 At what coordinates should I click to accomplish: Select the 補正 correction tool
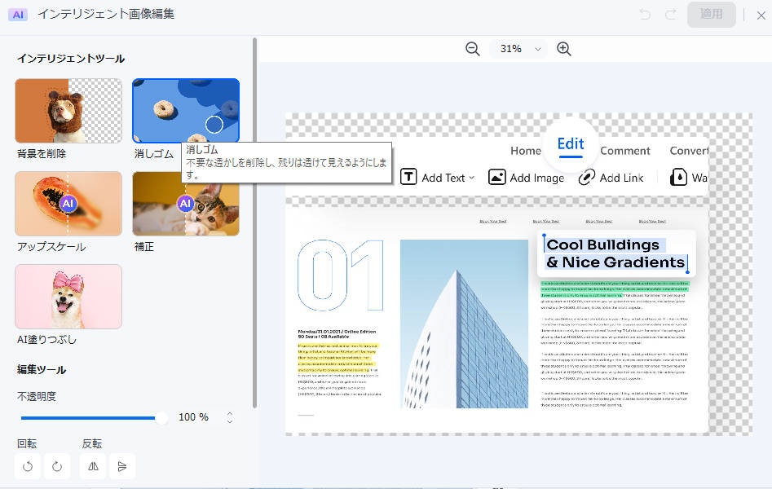tap(185, 204)
